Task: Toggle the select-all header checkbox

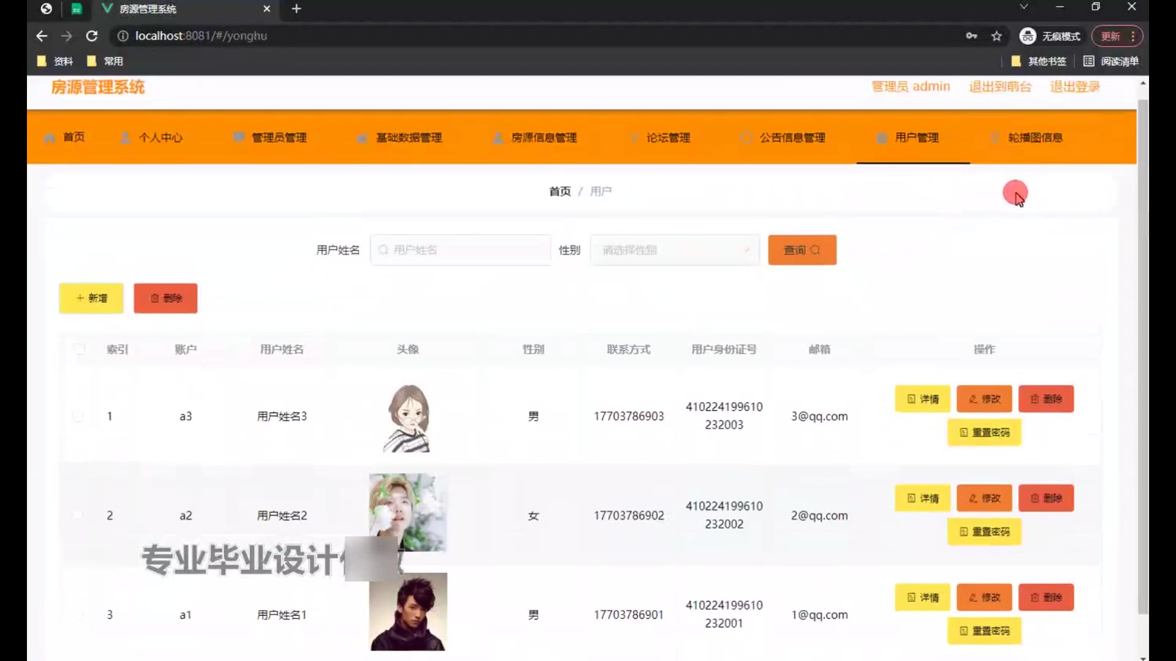Action: tap(79, 349)
